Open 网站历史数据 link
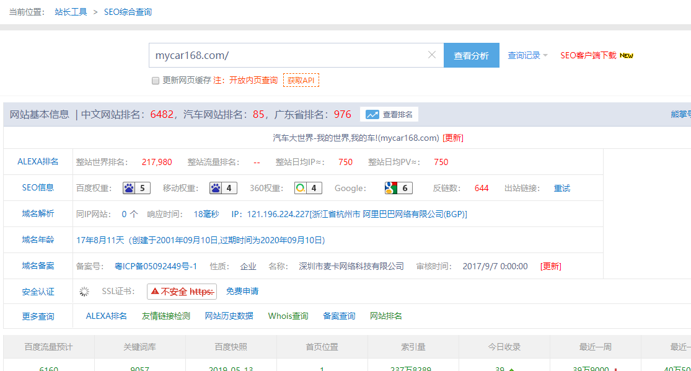 (229, 316)
